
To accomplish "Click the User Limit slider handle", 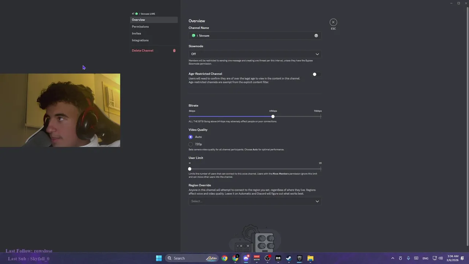I will 190,169.
